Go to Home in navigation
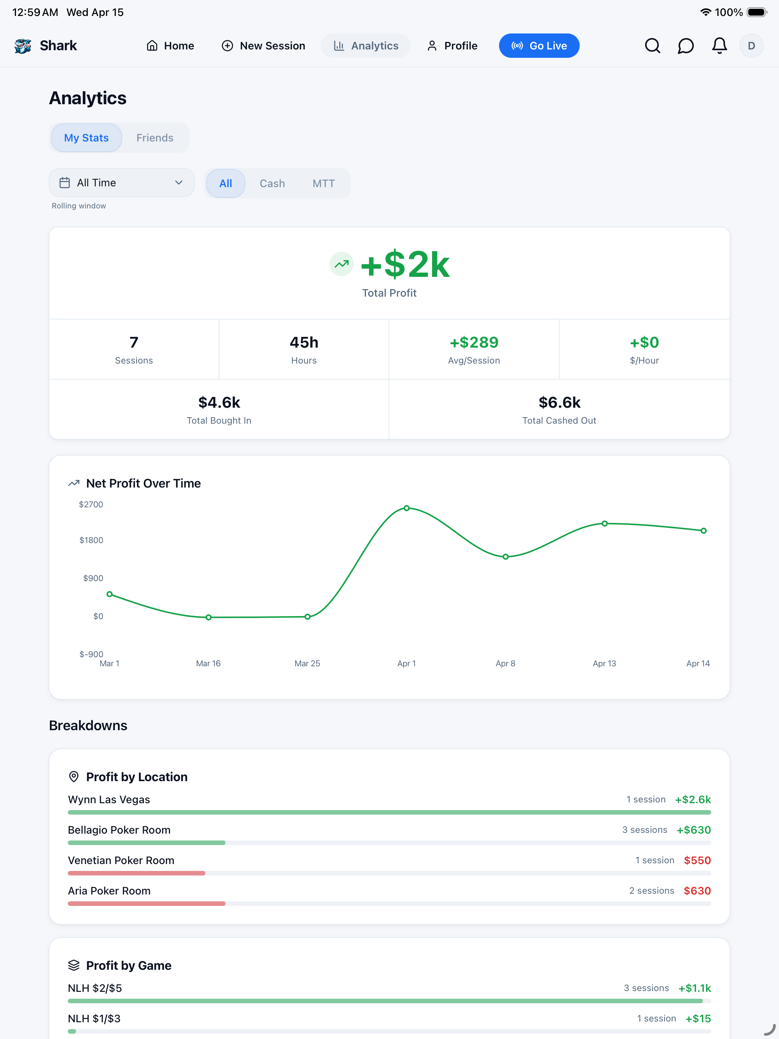 pyautogui.click(x=170, y=46)
